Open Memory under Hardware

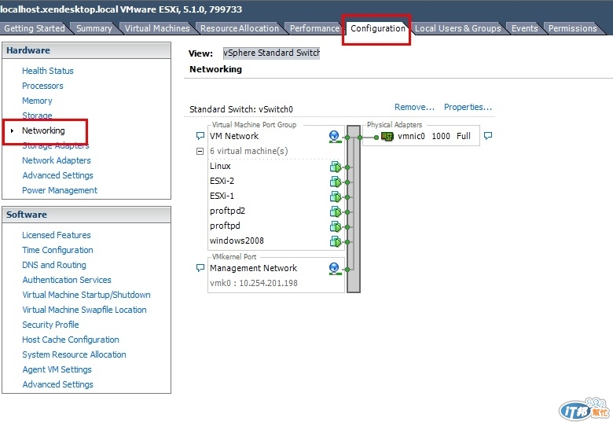point(37,101)
